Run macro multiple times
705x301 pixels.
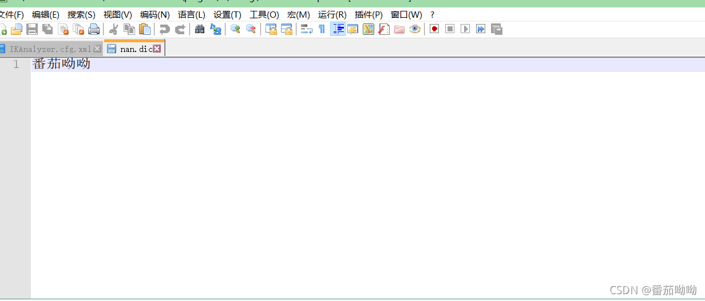[x=481, y=29]
